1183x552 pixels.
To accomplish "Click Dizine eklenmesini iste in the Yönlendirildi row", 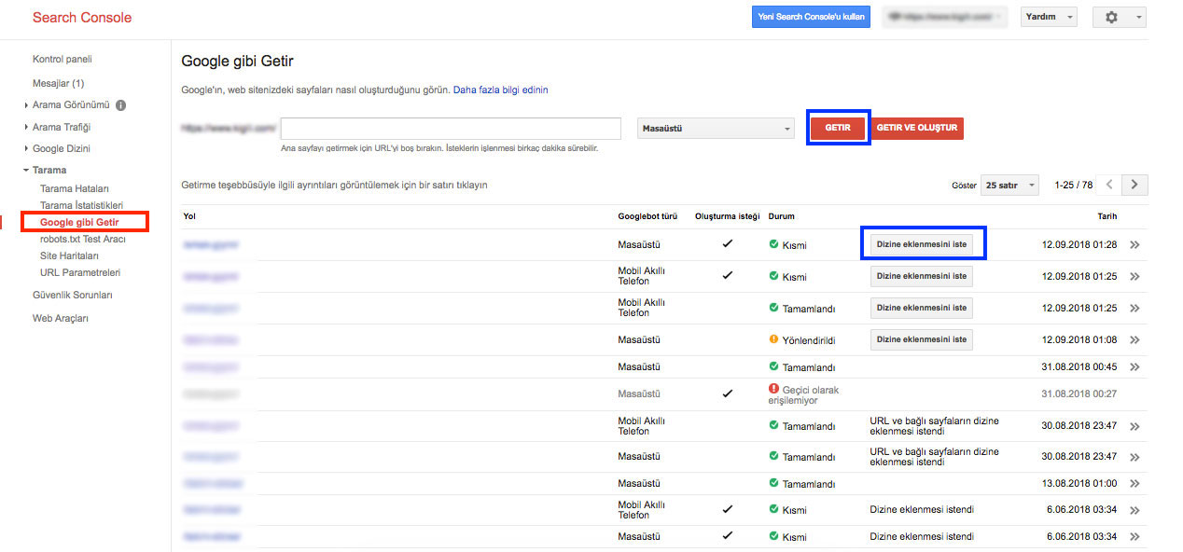I will (x=922, y=339).
